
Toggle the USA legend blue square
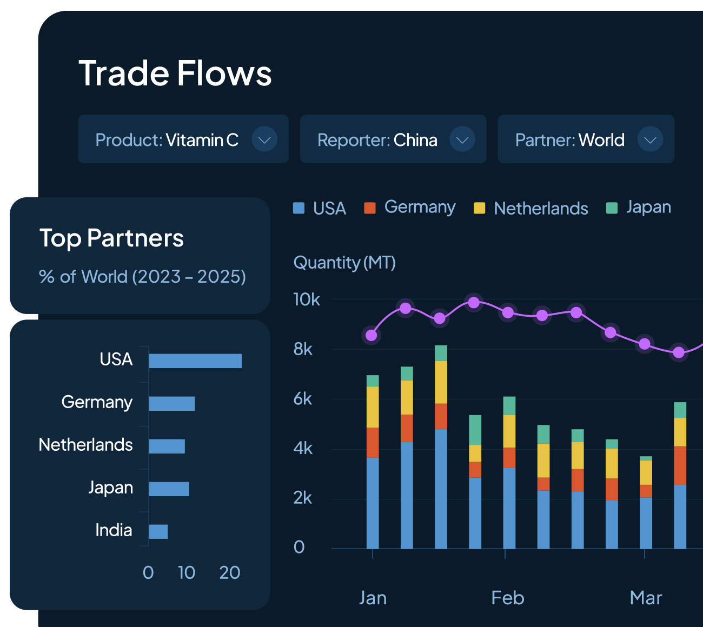click(x=299, y=208)
